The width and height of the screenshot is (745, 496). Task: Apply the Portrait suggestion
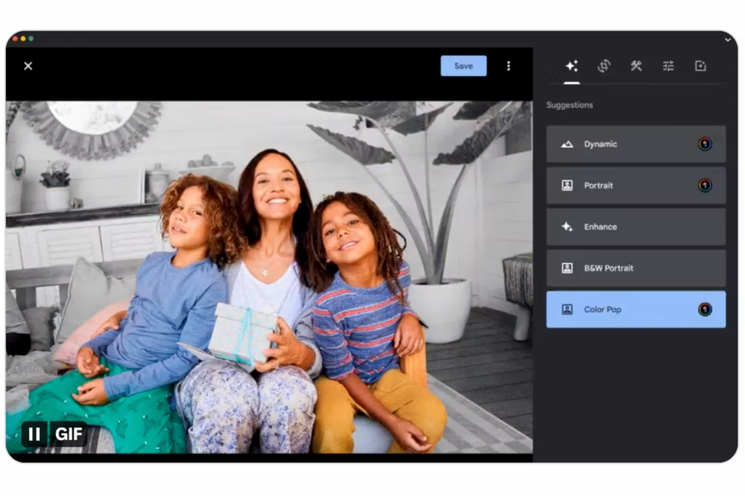click(x=636, y=185)
